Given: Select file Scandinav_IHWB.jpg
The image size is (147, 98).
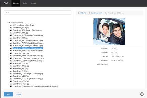Looking at the screenshot, I should 21,66.
